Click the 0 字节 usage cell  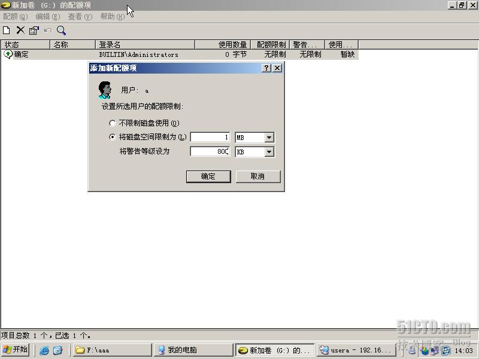pos(235,54)
